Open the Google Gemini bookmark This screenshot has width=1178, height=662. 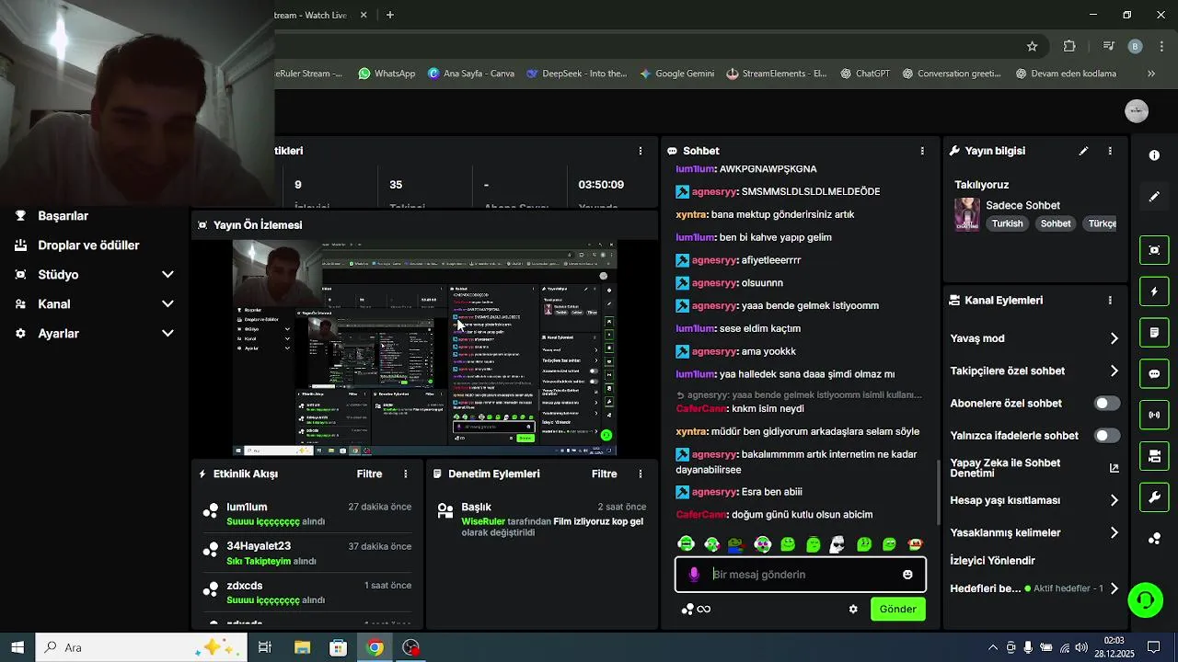676,74
